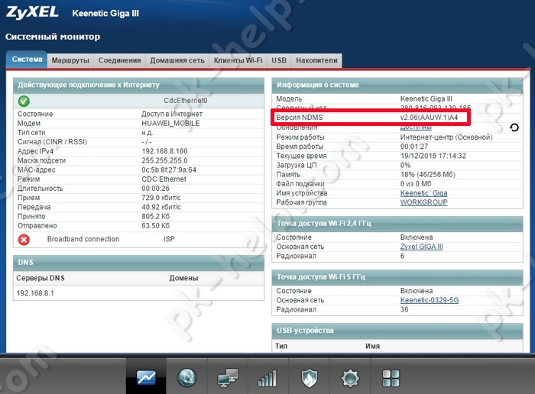Open the WORKGROUP link
Viewport: 535px width, 394px height.
pyautogui.click(x=423, y=202)
